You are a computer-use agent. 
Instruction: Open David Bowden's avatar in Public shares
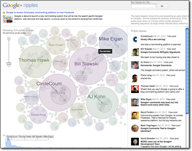(x=135, y=141)
